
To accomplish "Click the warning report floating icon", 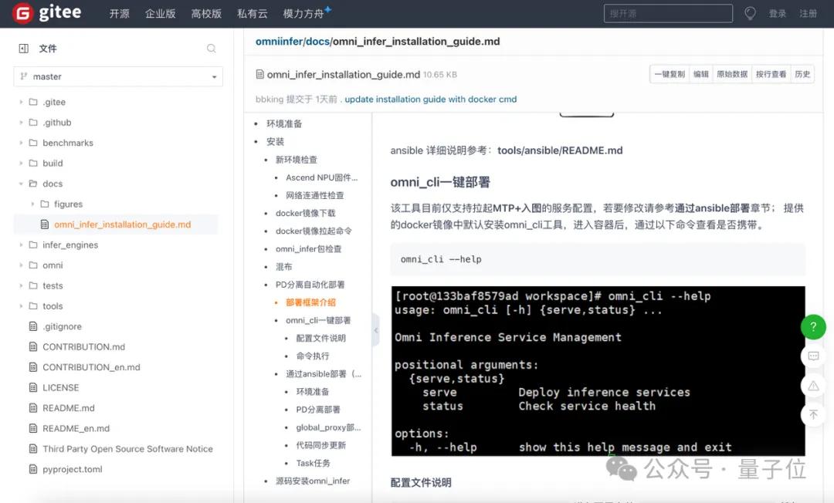I will pyautogui.click(x=813, y=386).
